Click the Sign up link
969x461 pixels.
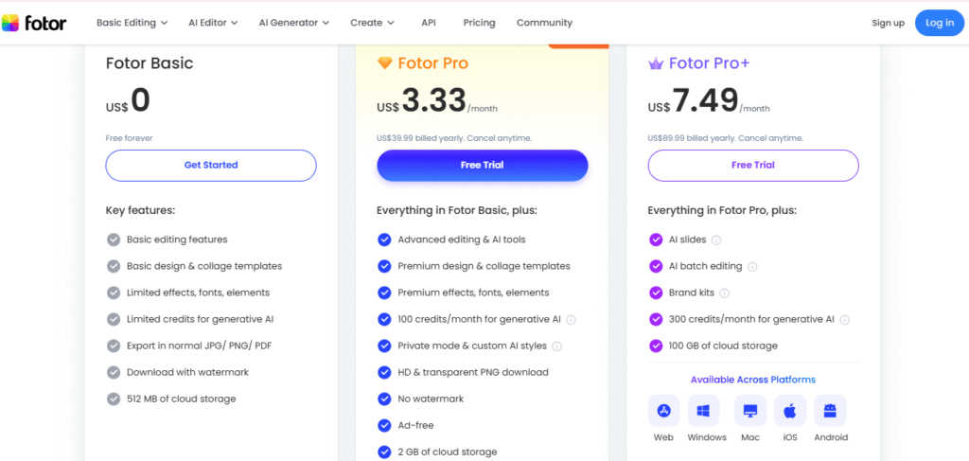click(x=888, y=23)
